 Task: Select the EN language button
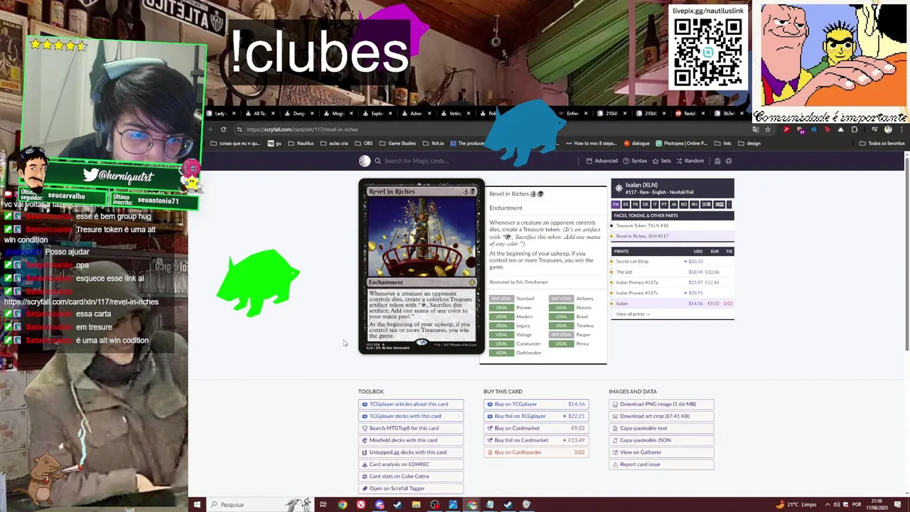(616, 204)
